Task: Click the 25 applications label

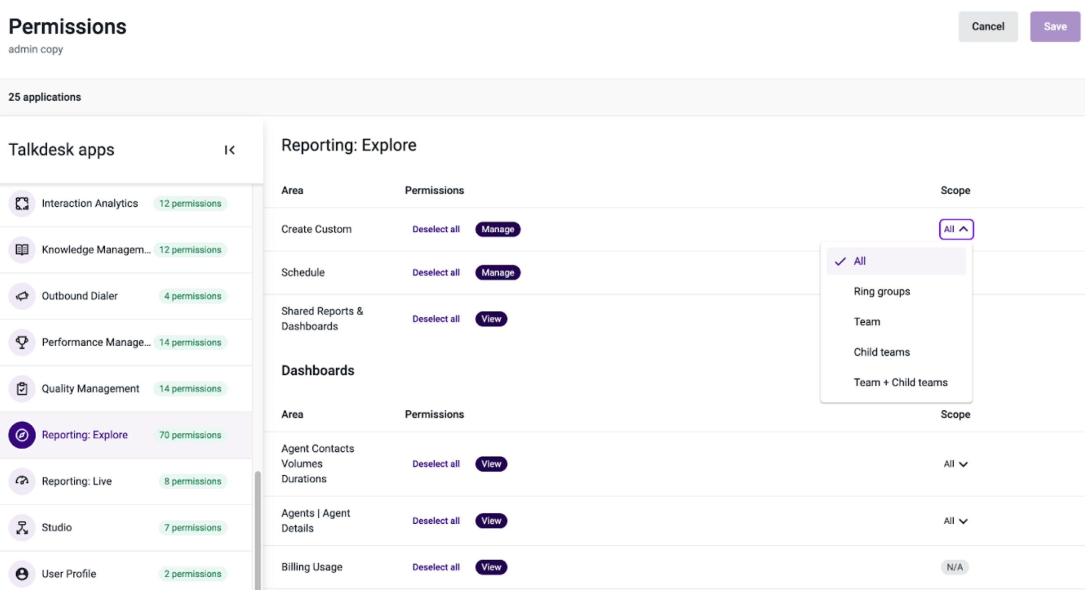Action: tap(45, 97)
